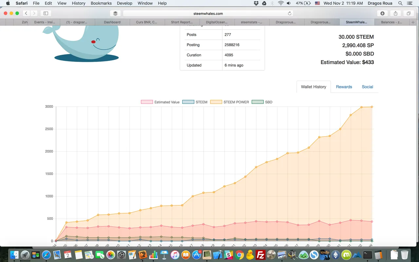Click the '30.000 STEEM' balance

point(356,37)
